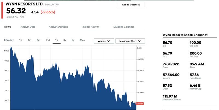Viewport: 219px width, 110px height.
Task: Open the Mountain-Chart type dropdown
Action: point(130,41)
